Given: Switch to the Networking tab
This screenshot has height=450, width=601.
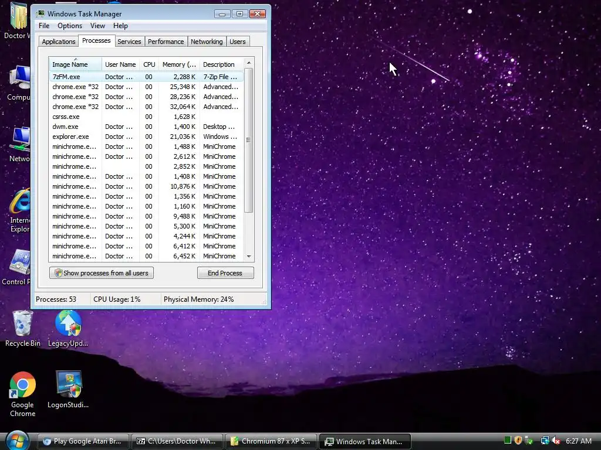Looking at the screenshot, I should click(207, 42).
